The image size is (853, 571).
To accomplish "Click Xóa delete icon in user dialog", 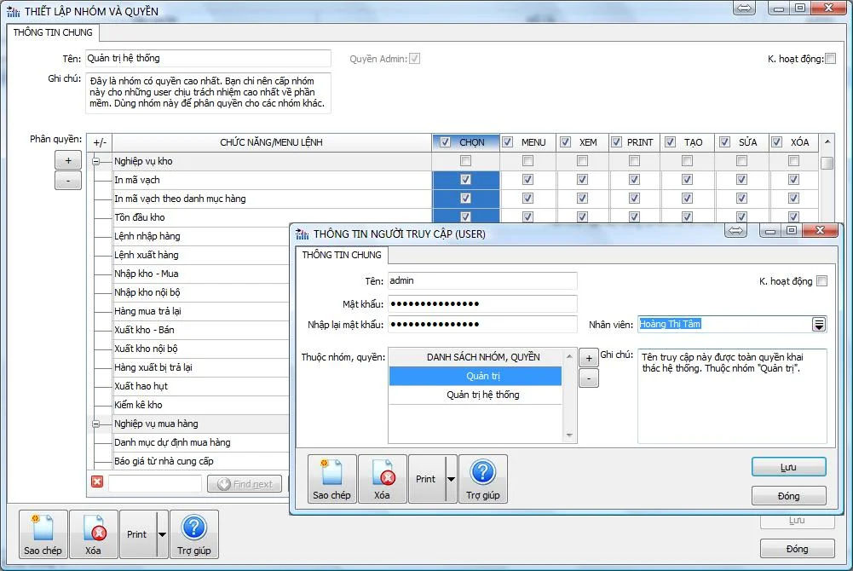I will coord(382,479).
